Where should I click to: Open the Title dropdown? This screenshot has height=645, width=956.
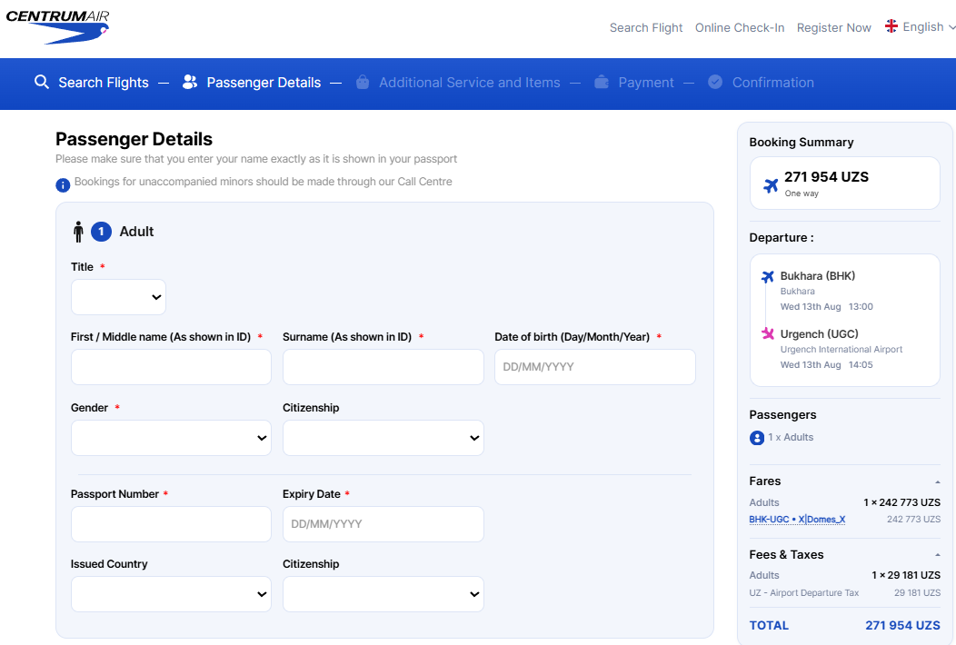tap(118, 297)
